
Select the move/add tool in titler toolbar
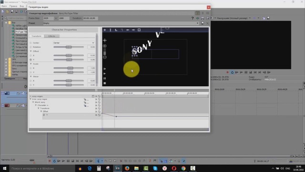(x=105, y=30)
